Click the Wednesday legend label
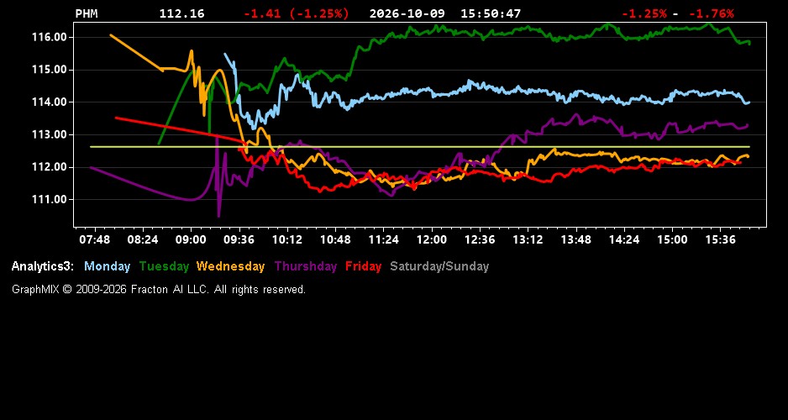The image size is (788, 420). pyautogui.click(x=230, y=266)
